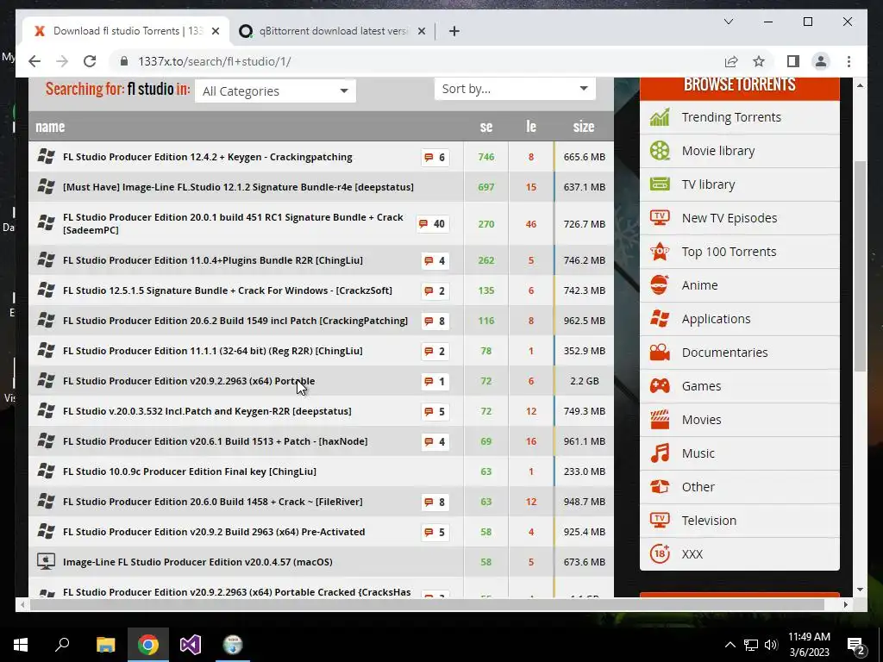Open File Explorer from the taskbar
The width and height of the screenshot is (883, 662).
(105, 645)
